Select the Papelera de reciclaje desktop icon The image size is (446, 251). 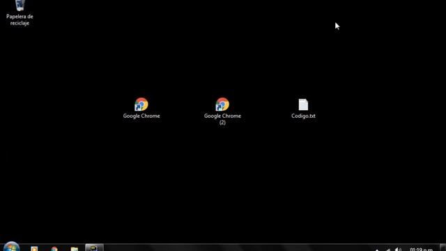pyautogui.click(x=20, y=13)
